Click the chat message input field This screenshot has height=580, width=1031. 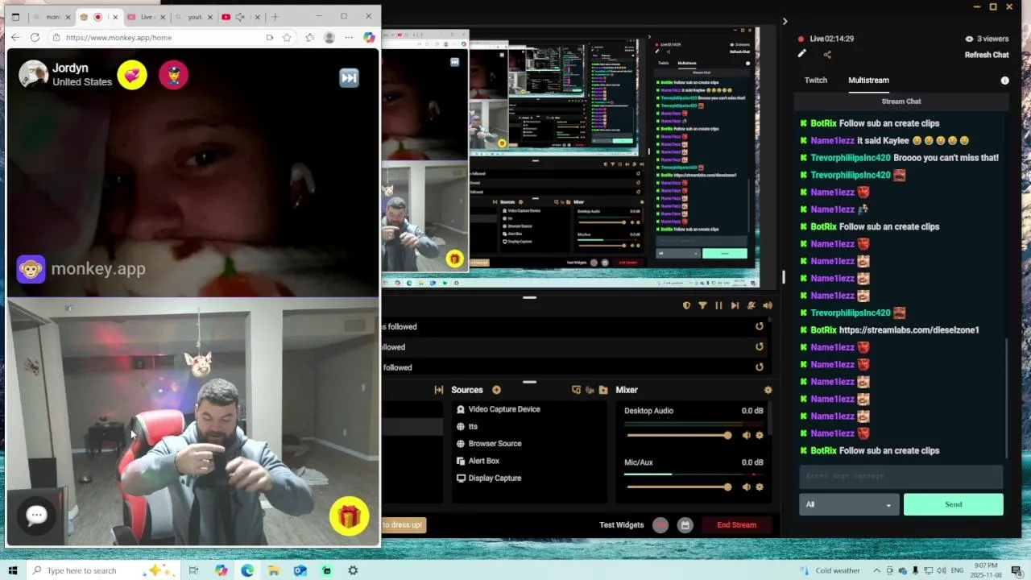click(901, 475)
